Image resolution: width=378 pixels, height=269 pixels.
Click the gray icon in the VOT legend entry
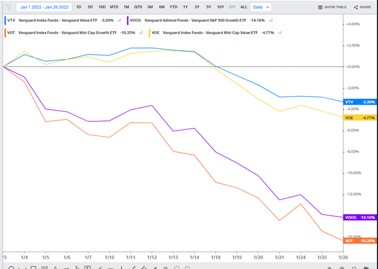pyautogui.click(x=141, y=33)
